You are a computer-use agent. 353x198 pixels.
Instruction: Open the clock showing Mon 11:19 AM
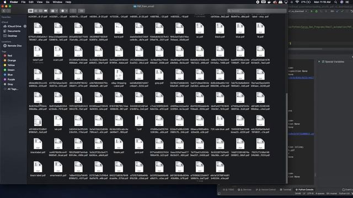tap(322, 2)
